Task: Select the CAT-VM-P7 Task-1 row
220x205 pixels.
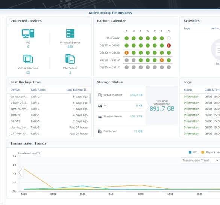Action: pyautogui.click(x=48, y=134)
